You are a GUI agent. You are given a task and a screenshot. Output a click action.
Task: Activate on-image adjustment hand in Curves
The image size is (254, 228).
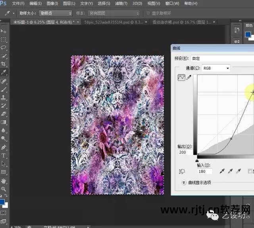coord(182,171)
